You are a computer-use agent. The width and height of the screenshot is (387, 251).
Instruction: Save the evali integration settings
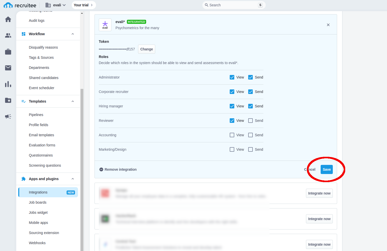(x=326, y=169)
